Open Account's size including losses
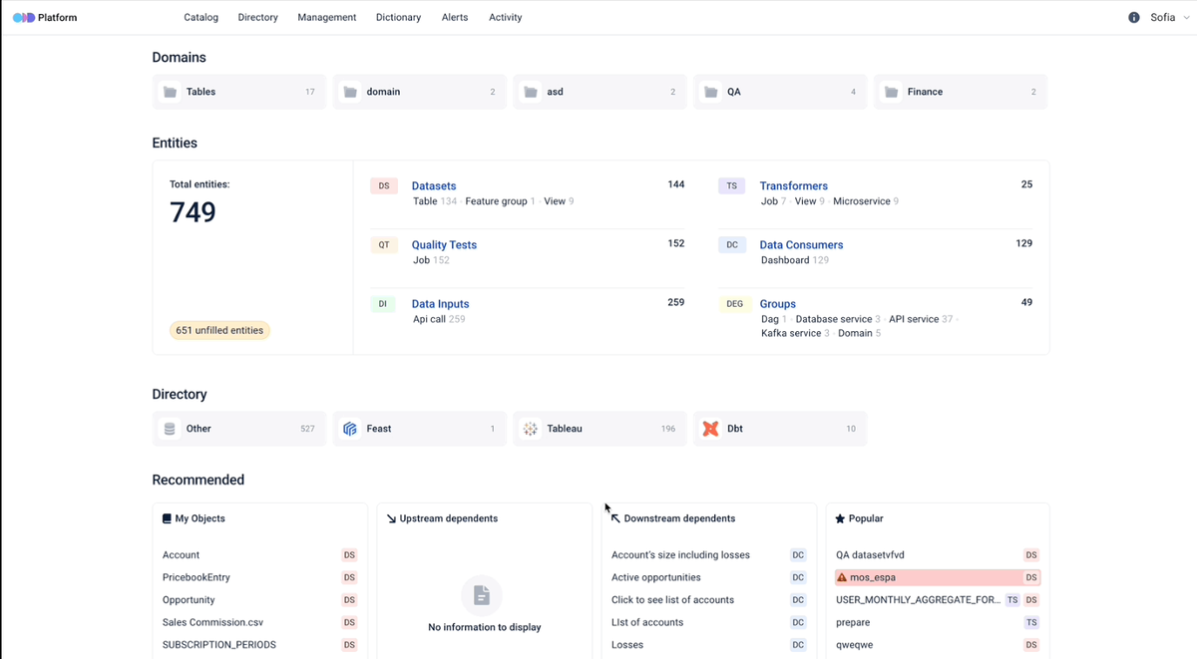The width and height of the screenshot is (1197, 659). coord(680,555)
